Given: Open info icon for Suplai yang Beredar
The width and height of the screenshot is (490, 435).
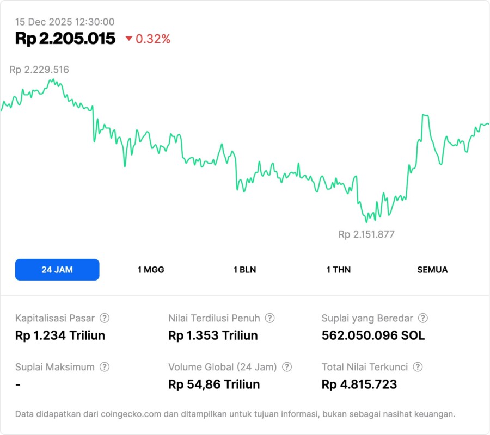Looking at the screenshot, I should coord(422,318).
